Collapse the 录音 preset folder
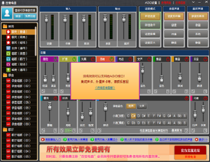 click(5, 75)
